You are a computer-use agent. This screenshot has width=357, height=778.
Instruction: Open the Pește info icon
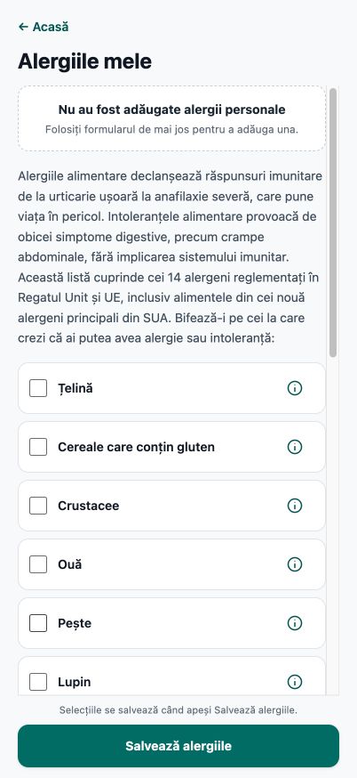[295, 623]
